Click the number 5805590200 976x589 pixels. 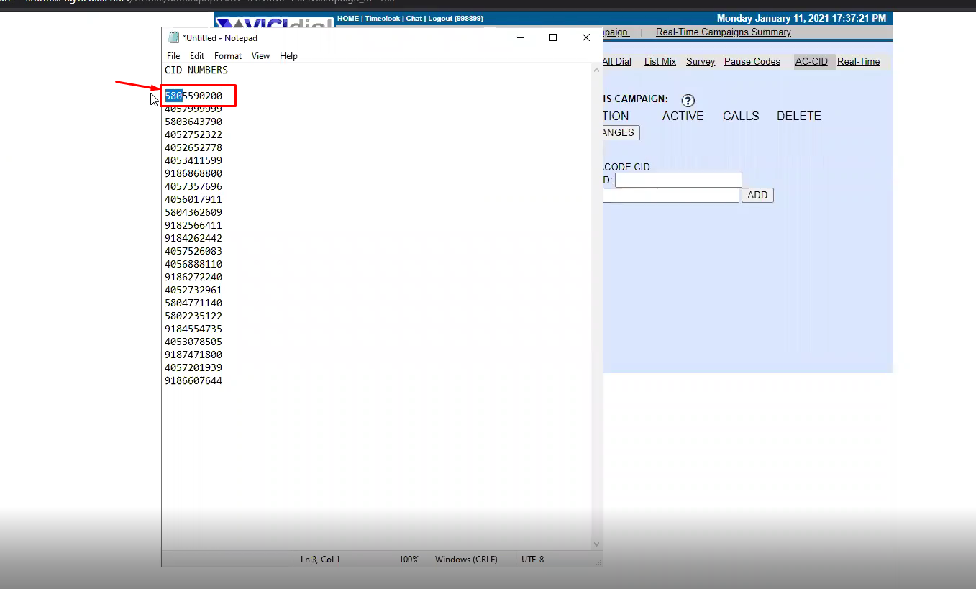tap(193, 96)
